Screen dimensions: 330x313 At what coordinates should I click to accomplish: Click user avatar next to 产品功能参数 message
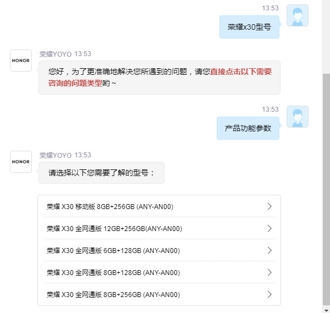coord(298,117)
